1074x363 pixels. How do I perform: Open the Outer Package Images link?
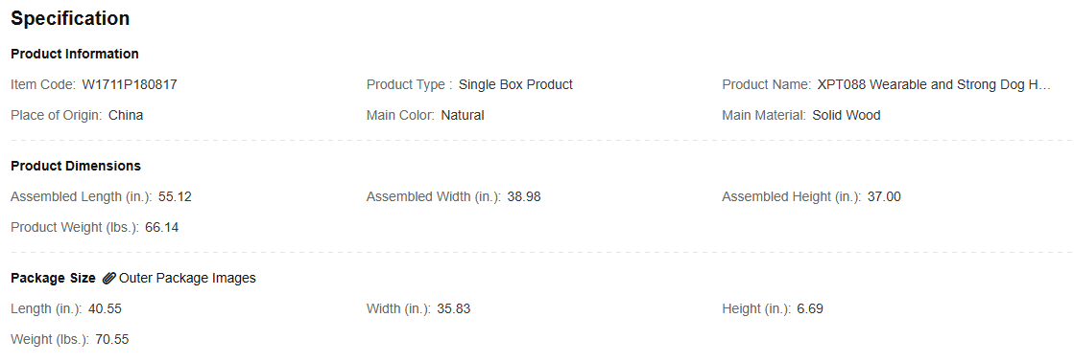[x=187, y=278]
